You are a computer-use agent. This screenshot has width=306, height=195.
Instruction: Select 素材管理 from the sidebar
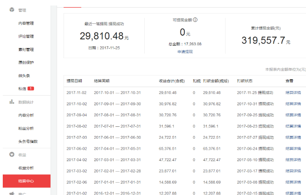click(x=26, y=49)
